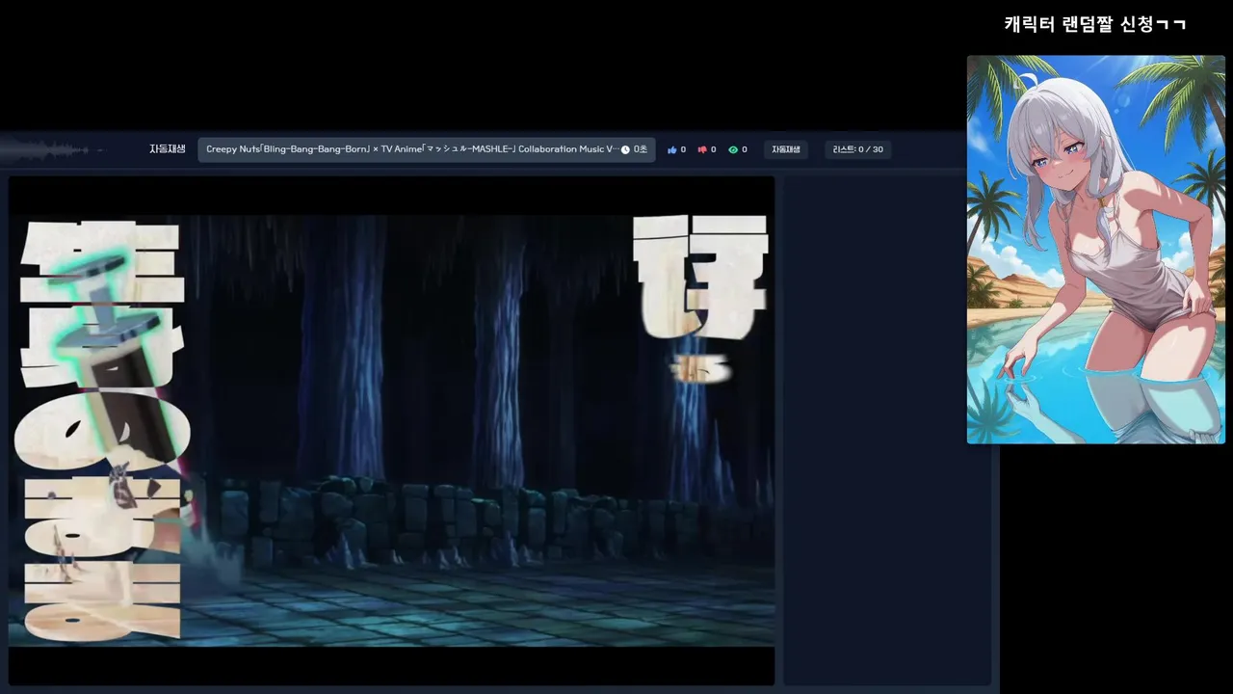This screenshot has width=1233, height=694.
Task: Click the Creepy Nuts Bling-Bang-Bang-Born song title
Action: 411,149
